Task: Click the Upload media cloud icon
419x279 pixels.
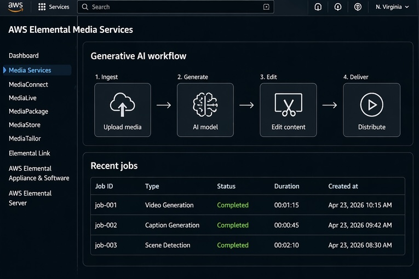Action: coord(122,104)
